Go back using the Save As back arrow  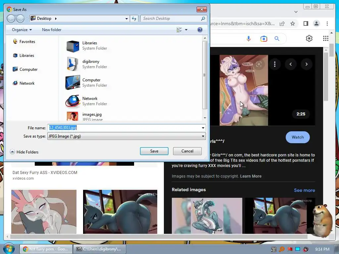(x=11, y=19)
